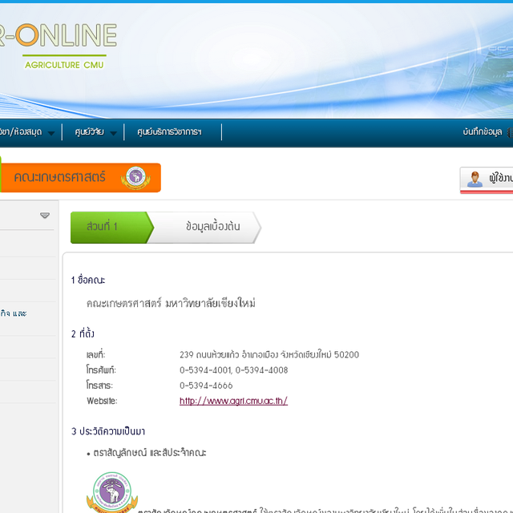Click the heading 3 ประวัติความเป็นมา

tap(108, 431)
